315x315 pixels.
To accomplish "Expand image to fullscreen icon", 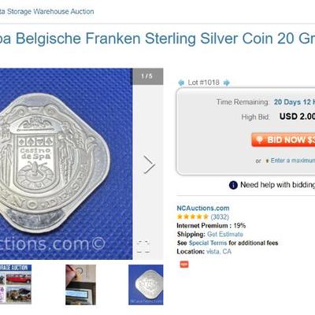I will point(143,246).
